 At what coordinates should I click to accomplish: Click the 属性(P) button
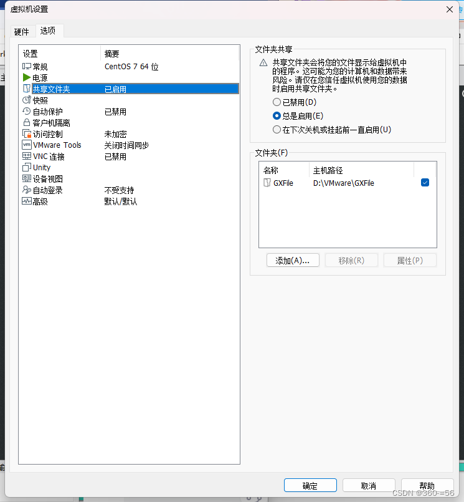(410, 260)
